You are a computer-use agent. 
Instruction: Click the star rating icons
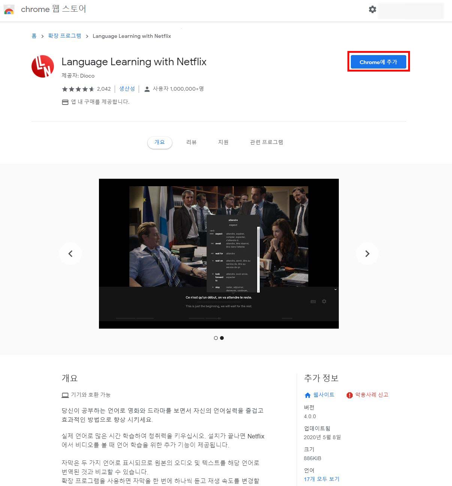78,89
